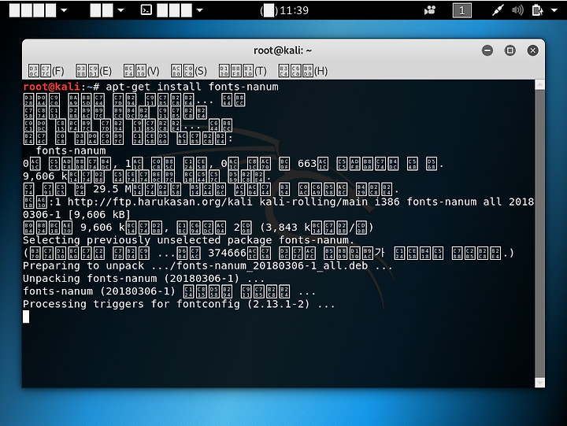Image resolution: width=567 pixels, height=426 pixels.
Task: Expand the terminal app menu arrow
Action: pyautogui.click(x=199, y=10)
